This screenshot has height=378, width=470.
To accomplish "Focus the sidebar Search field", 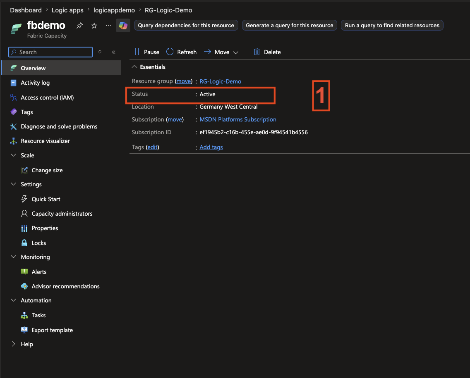I will pos(50,52).
